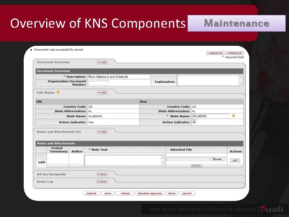Screen dimensions: 289x217
Task: Show the Ad Hoc Recipients section
Action: [102, 174]
